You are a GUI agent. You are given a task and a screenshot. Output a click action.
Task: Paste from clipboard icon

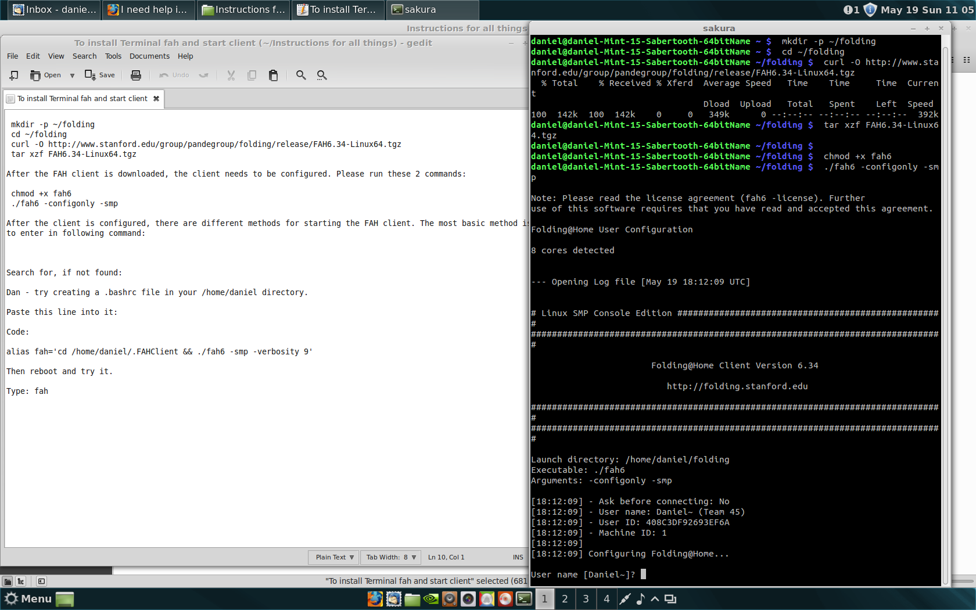(273, 75)
